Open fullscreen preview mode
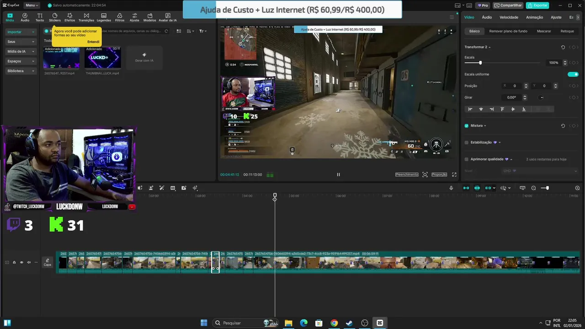The width and height of the screenshot is (585, 329). [x=454, y=175]
